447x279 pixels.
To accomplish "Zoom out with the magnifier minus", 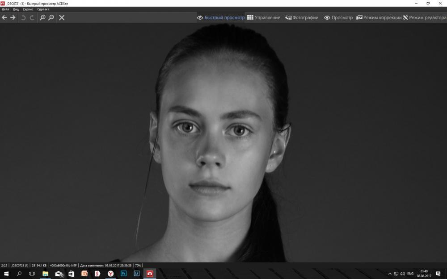I will point(51,18).
